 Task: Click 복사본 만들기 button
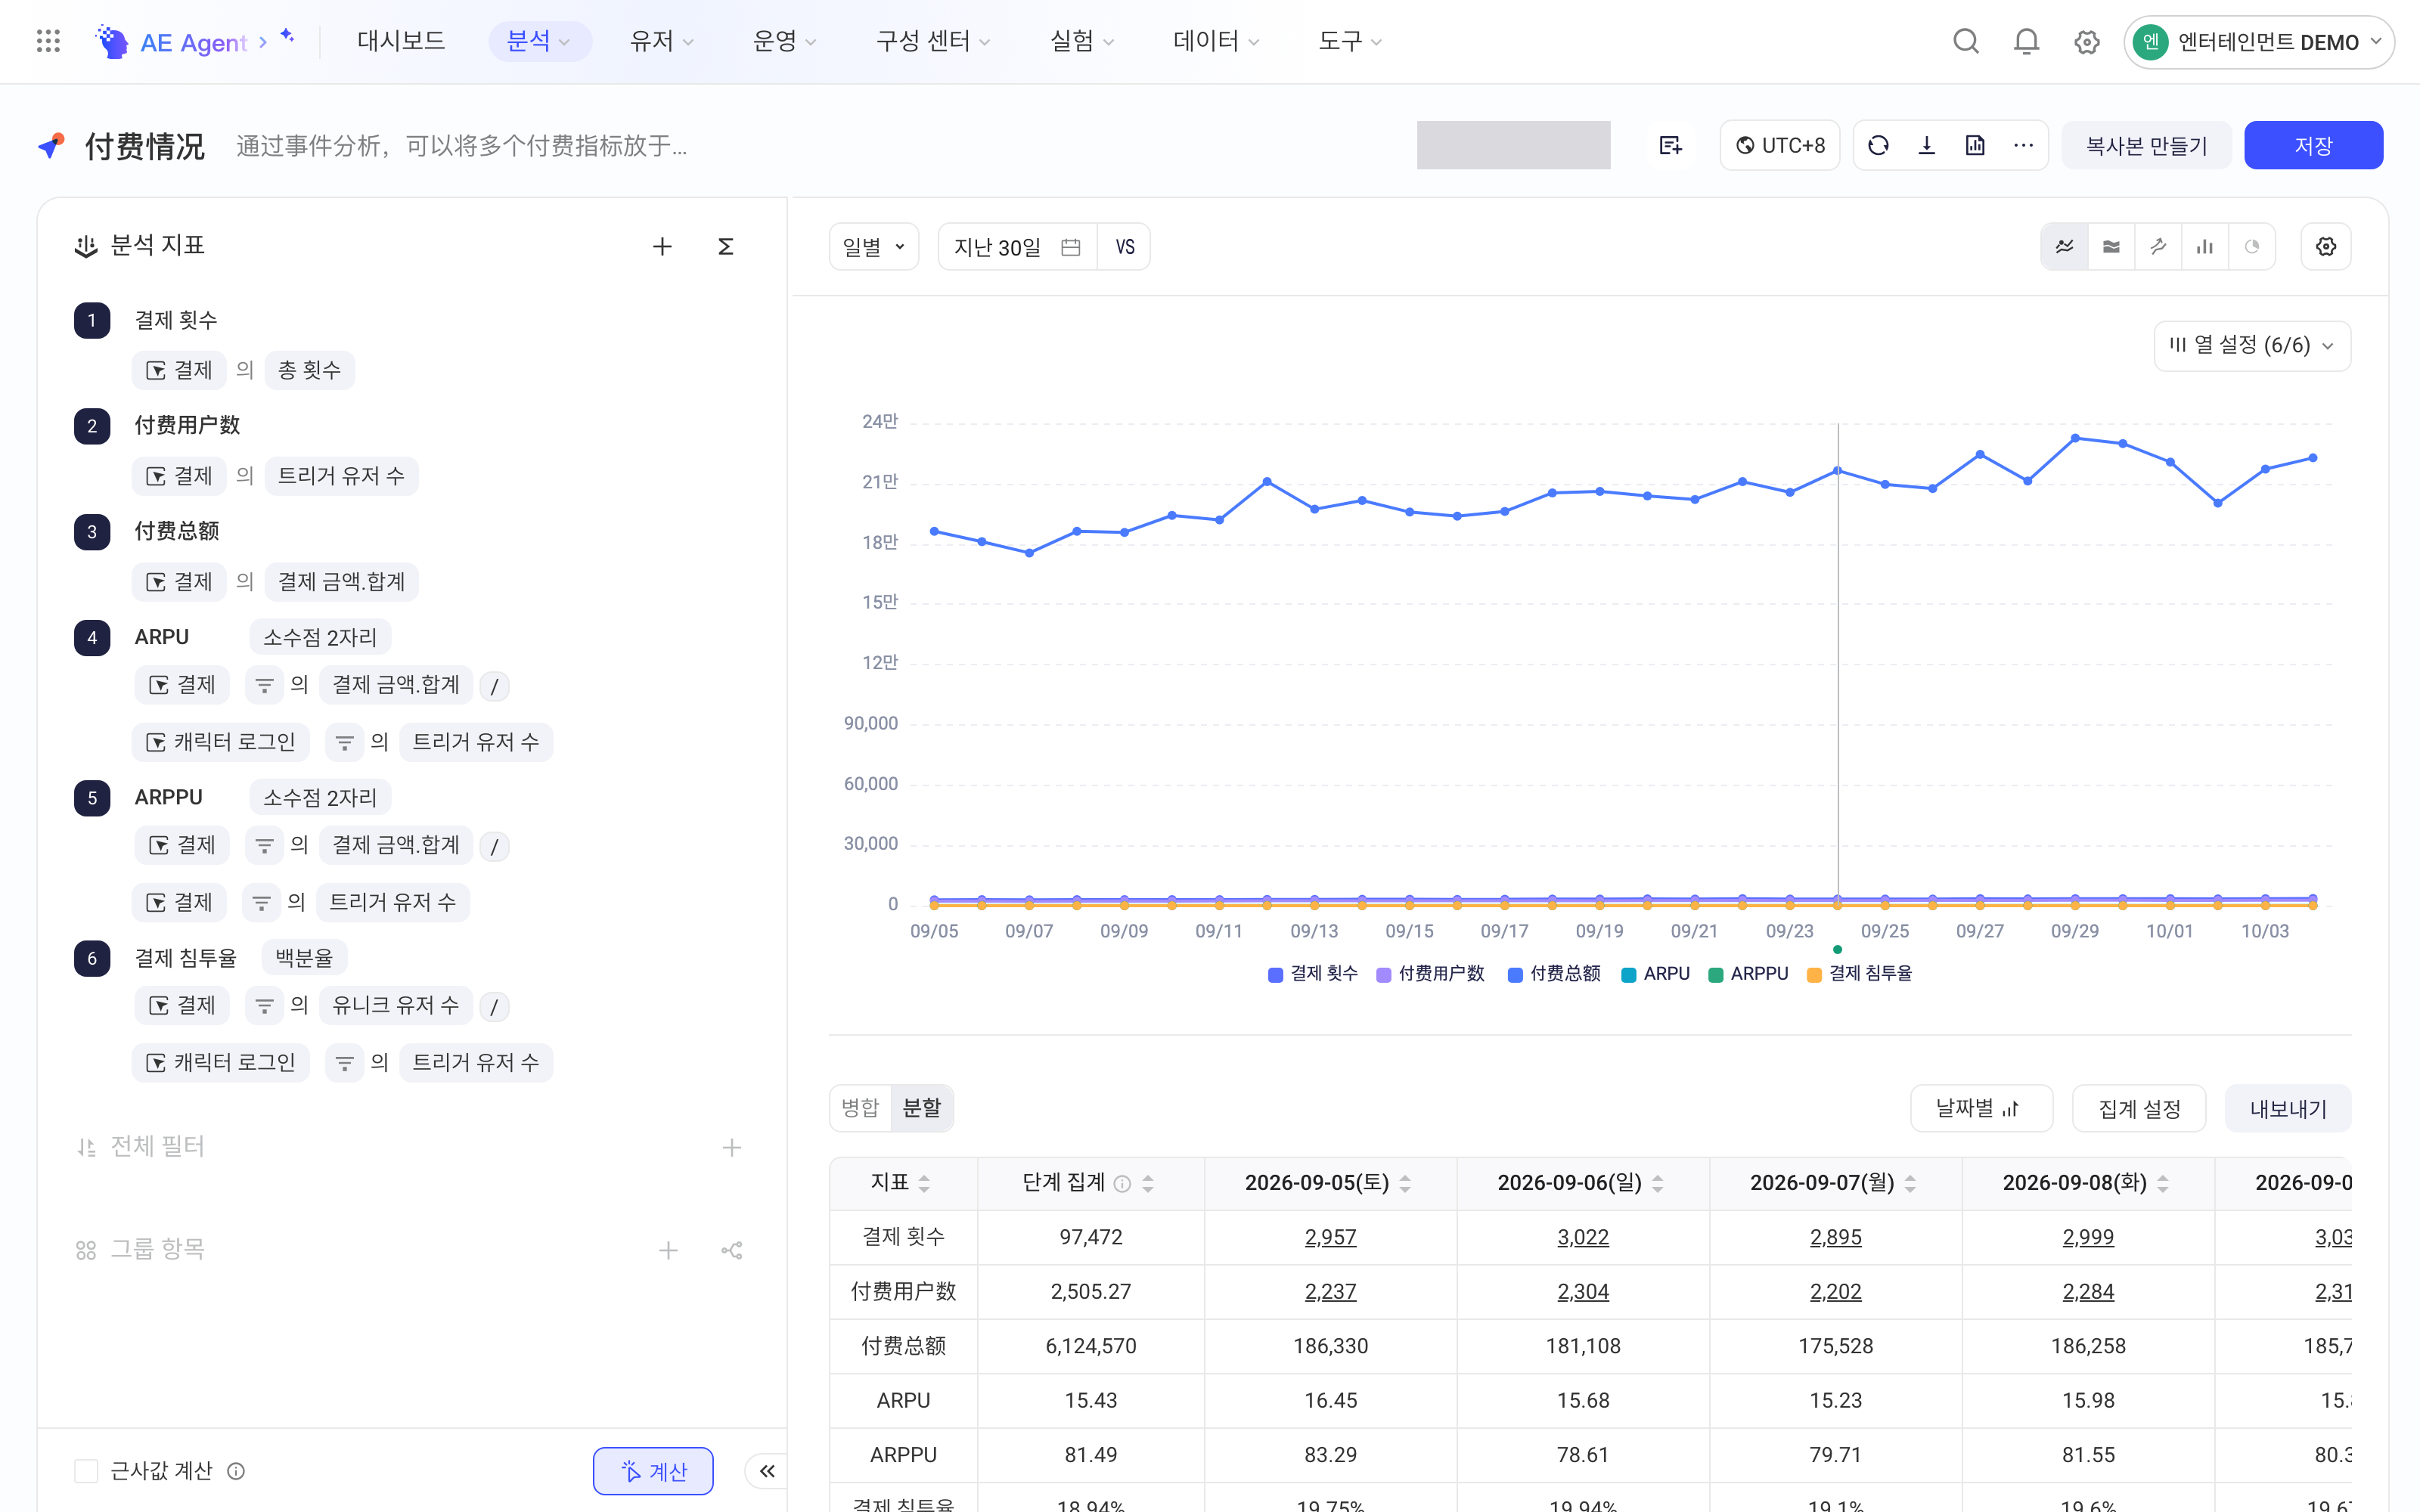2146,146
